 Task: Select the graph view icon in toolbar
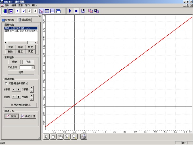[x=41, y=11]
